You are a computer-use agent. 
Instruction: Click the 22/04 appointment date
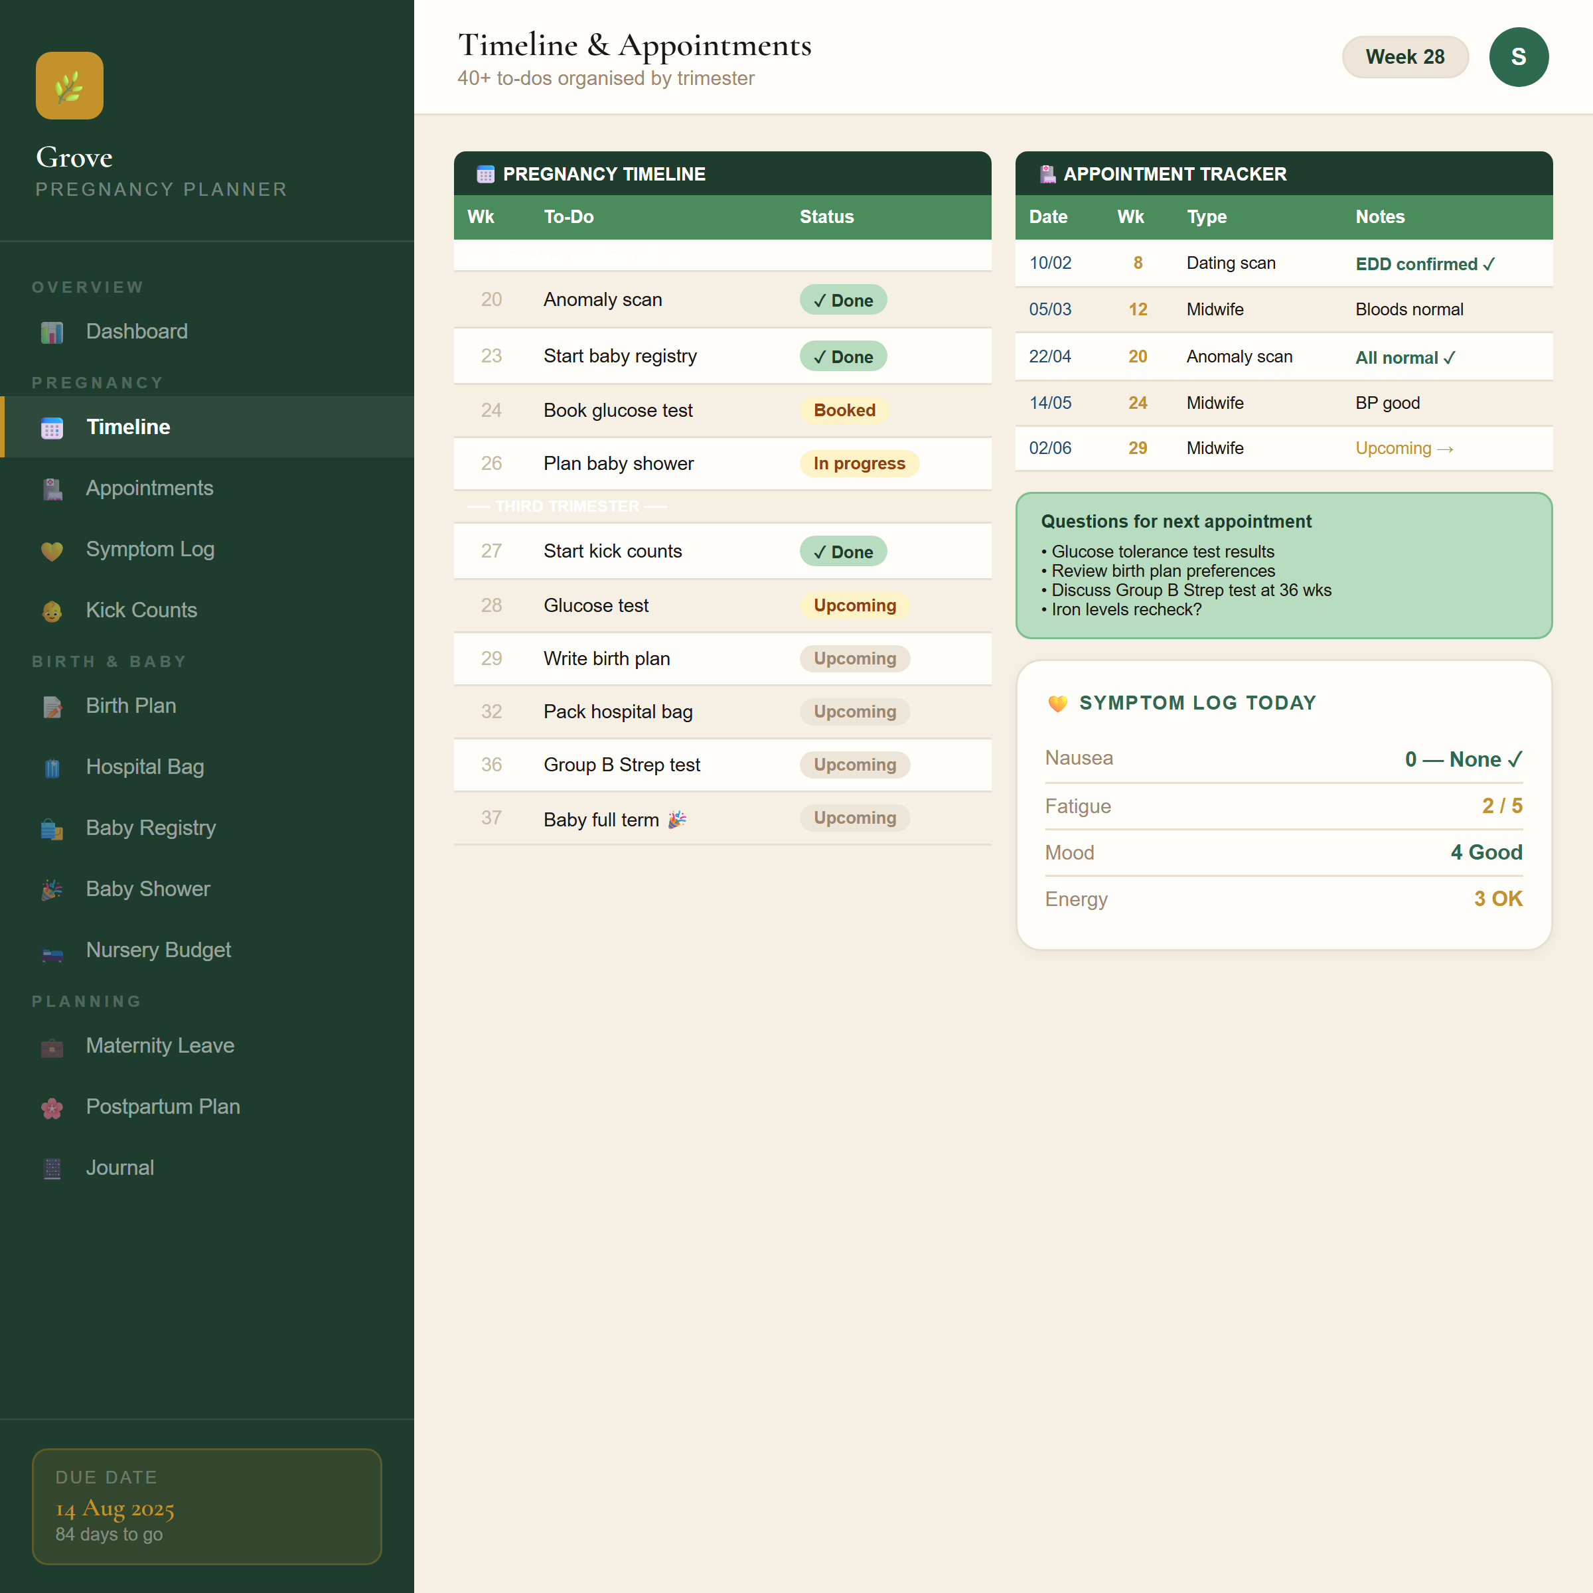(1049, 356)
